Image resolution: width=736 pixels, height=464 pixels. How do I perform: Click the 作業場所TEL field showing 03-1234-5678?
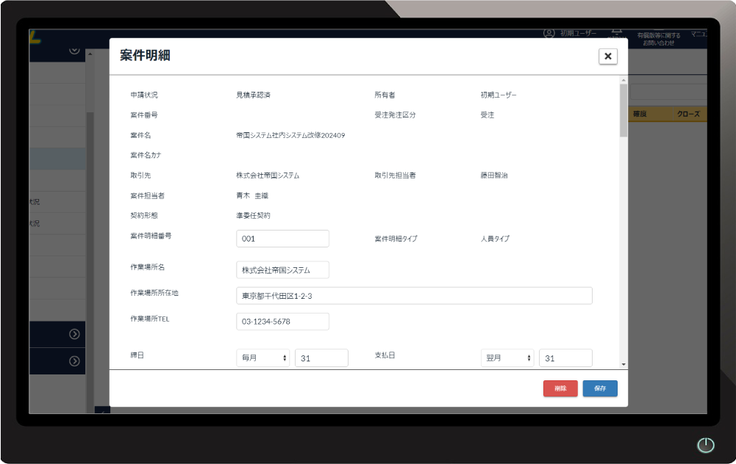282,321
